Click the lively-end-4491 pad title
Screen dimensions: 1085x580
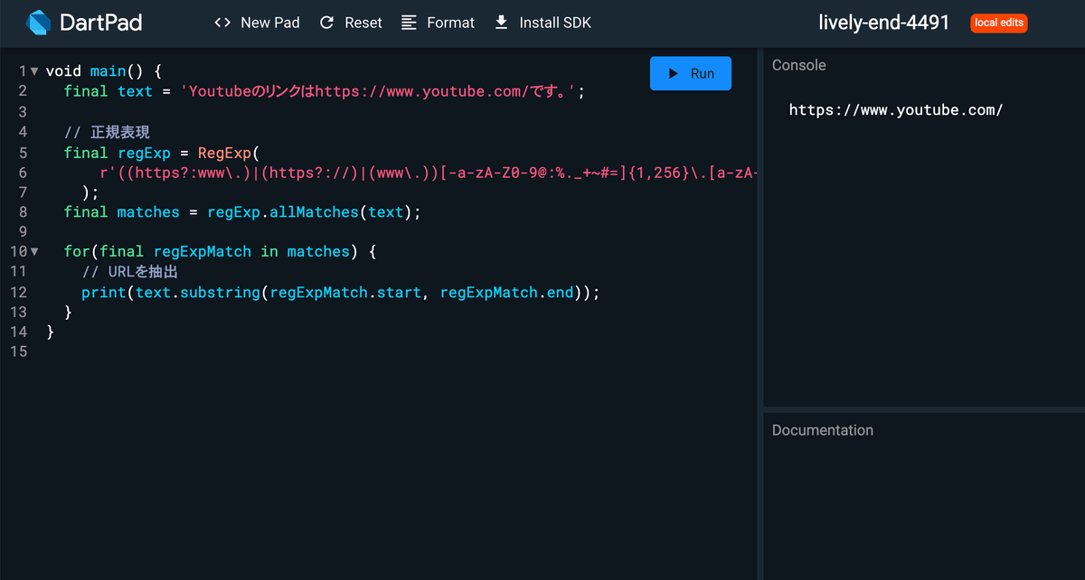[884, 23]
